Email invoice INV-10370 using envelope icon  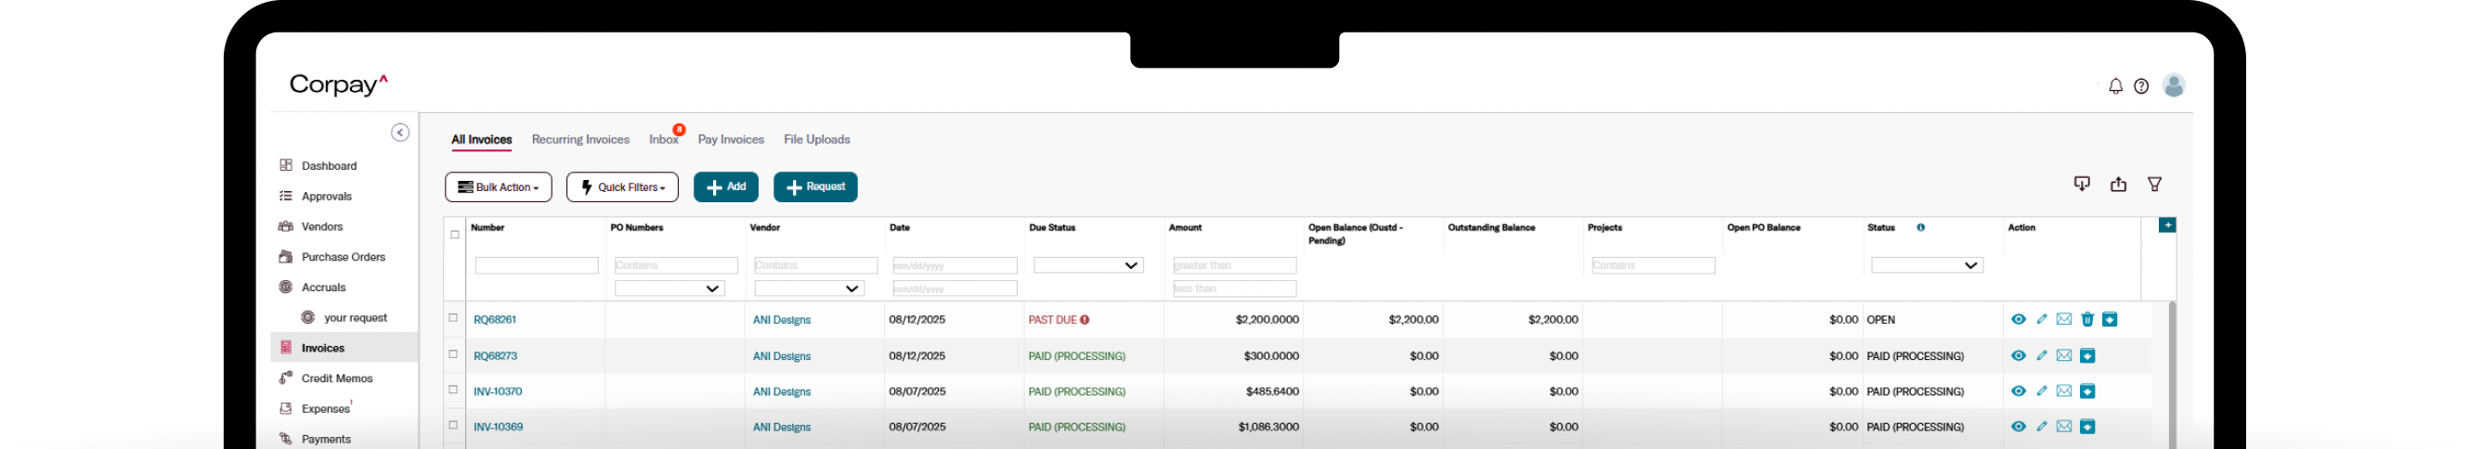pos(2063,391)
